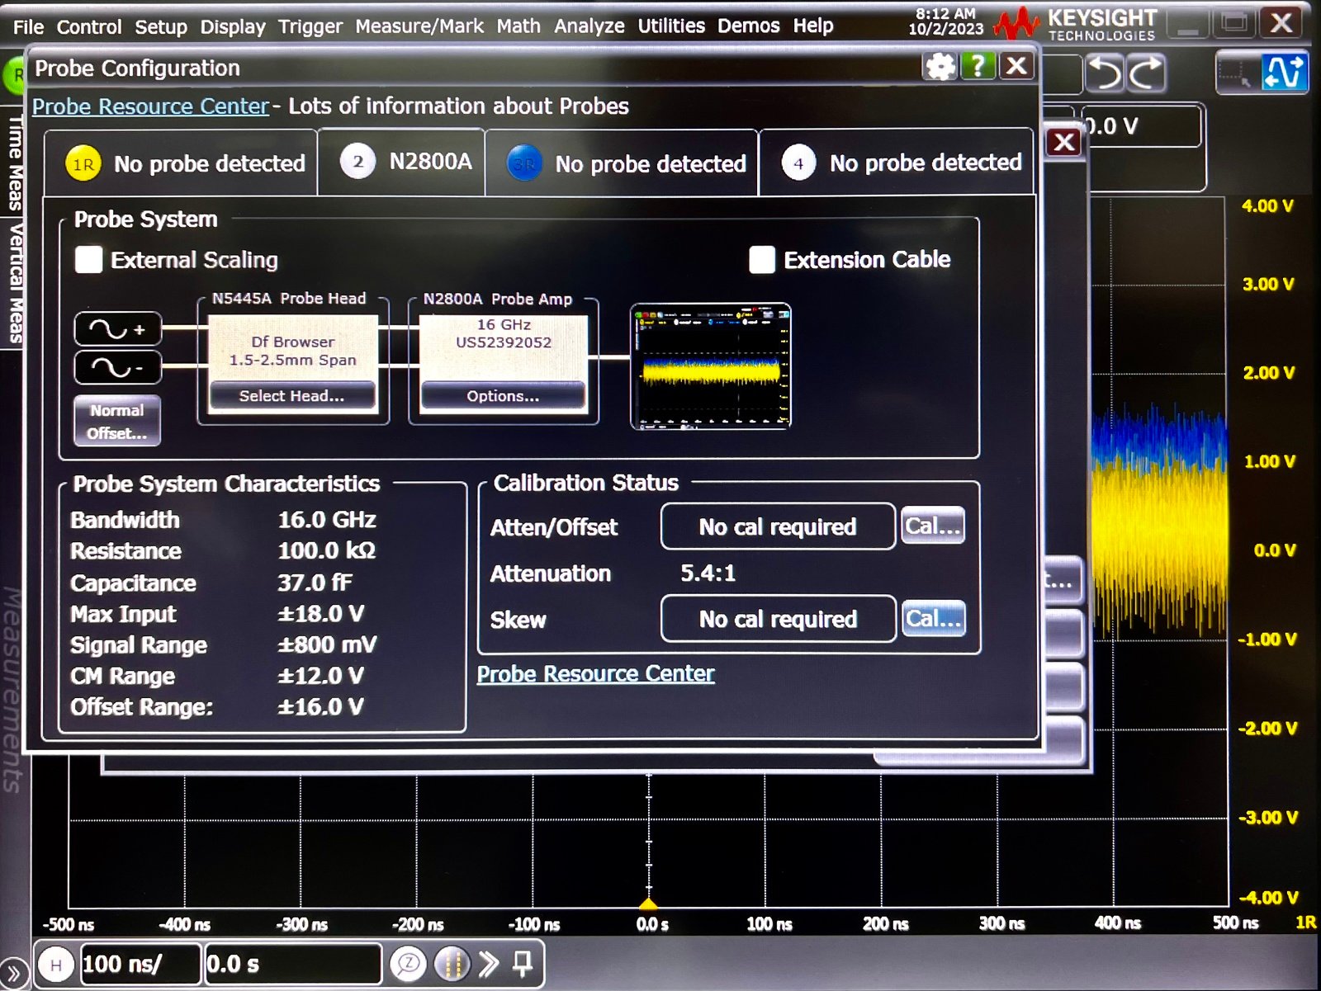1321x991 pixels.
Task: Open the Measurements side panel
Action: click(x=14, y=689)
